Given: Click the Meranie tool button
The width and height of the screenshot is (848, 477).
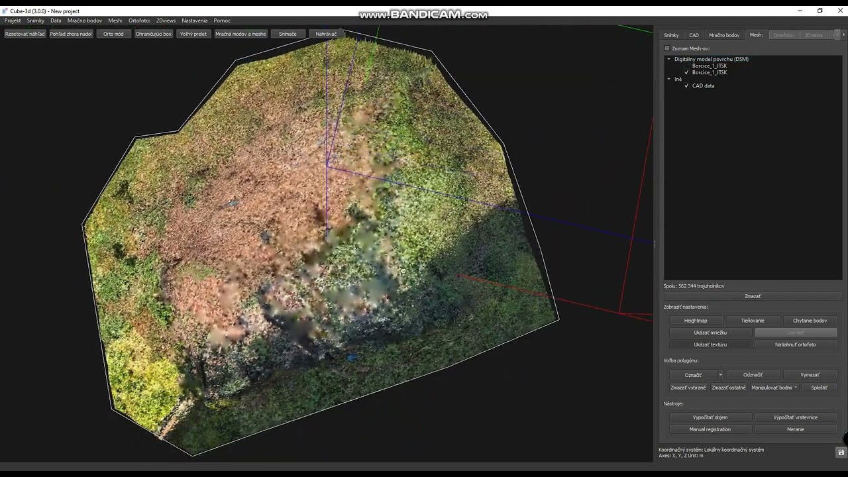Looking at the screenshot, I should coord(796,429).
